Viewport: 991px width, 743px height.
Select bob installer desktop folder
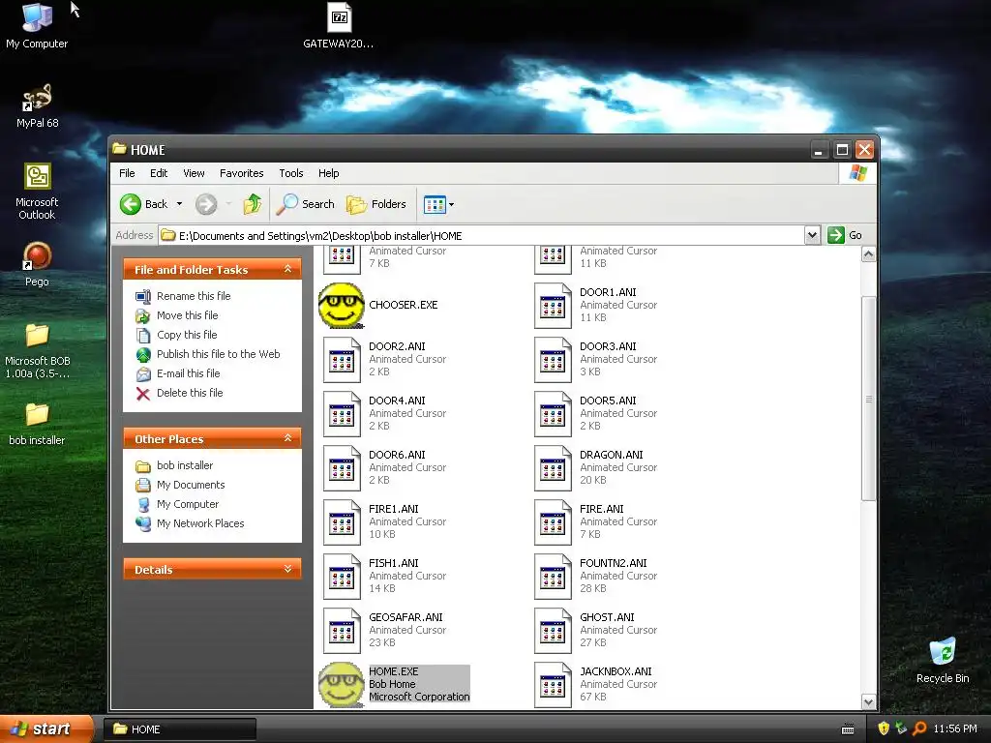tap(37, 424)
